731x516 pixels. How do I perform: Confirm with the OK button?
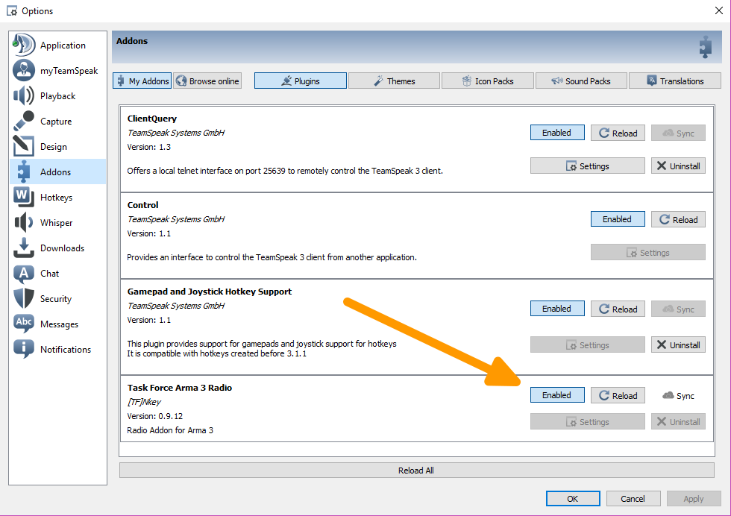[573, 499]
